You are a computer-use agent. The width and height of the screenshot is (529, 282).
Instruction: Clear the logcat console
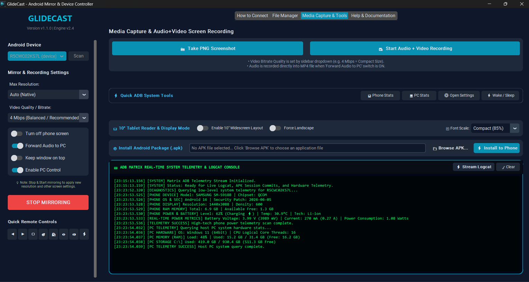508,167
